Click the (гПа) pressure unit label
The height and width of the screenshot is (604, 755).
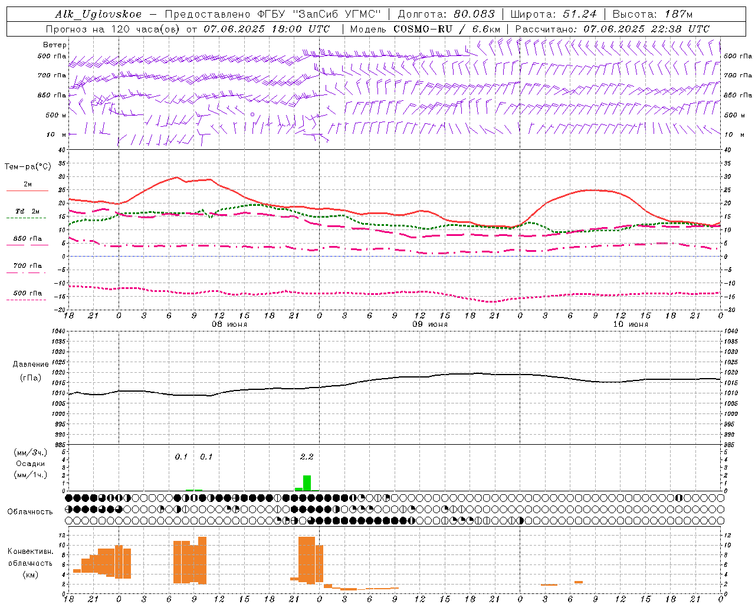coord(31,378)
